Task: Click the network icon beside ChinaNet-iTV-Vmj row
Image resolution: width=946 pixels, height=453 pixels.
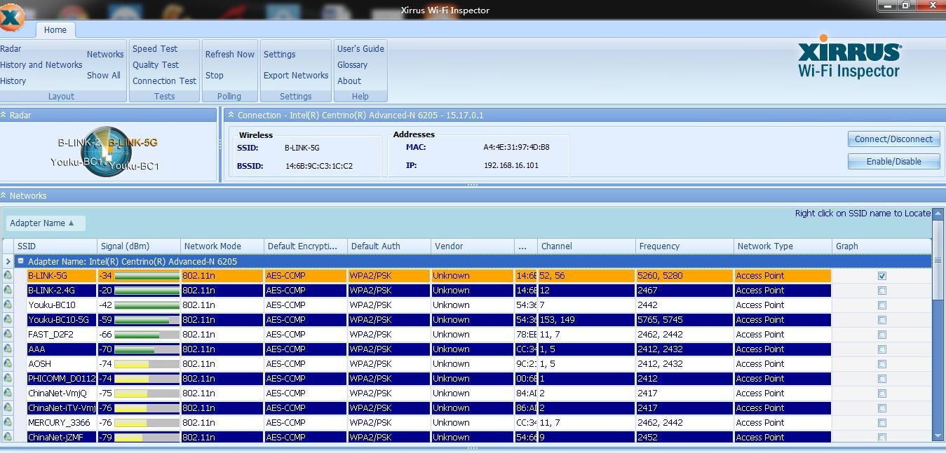Action: (x=8, y=408)
